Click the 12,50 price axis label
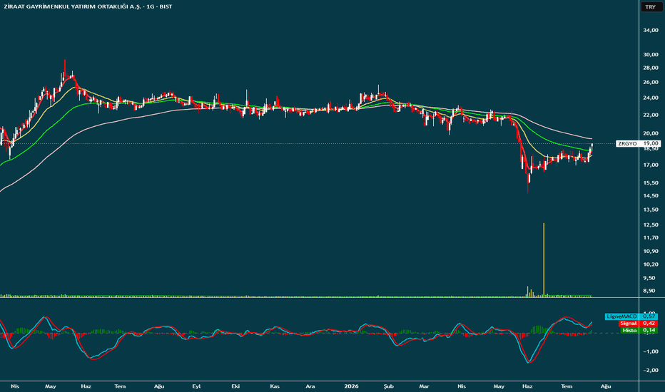Image resolution: width=665 pixels, height=392 pixels. (651, 225)
